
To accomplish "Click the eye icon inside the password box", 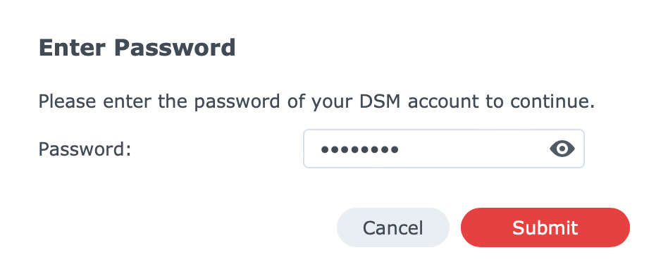I will 562,149.
